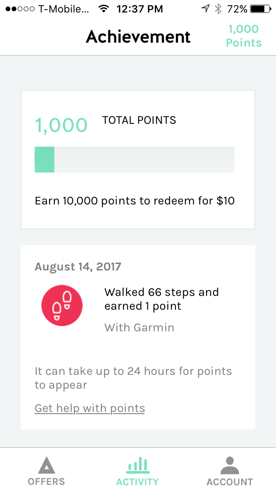The width and height of the screenshot is (276, 490).
Task: Tap the Wi-Fi signal icon
Action: click(103, 9)
